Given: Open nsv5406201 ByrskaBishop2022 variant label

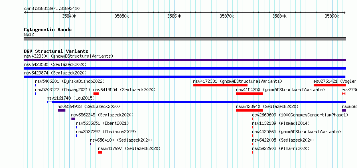Looking at the screenshot, I should 70,81.
